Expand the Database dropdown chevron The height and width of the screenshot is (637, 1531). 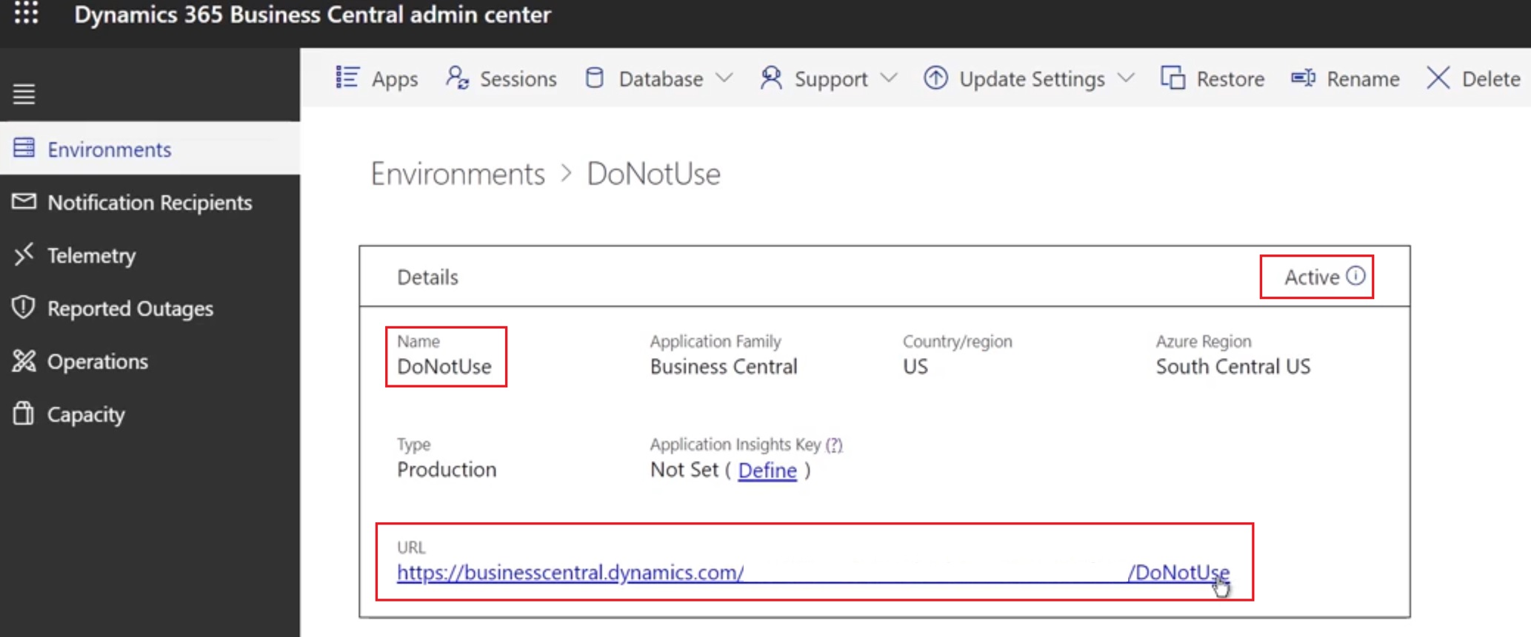725,78
